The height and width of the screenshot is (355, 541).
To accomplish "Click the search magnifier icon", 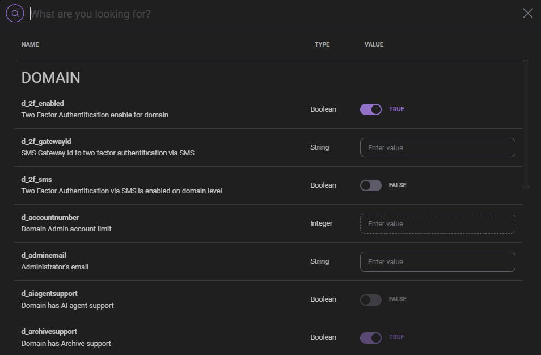I will point(14,13).
